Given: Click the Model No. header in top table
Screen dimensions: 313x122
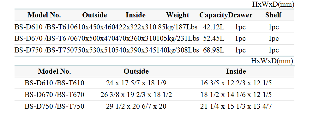Looking at the screenshot, I should tap(44, 15).
